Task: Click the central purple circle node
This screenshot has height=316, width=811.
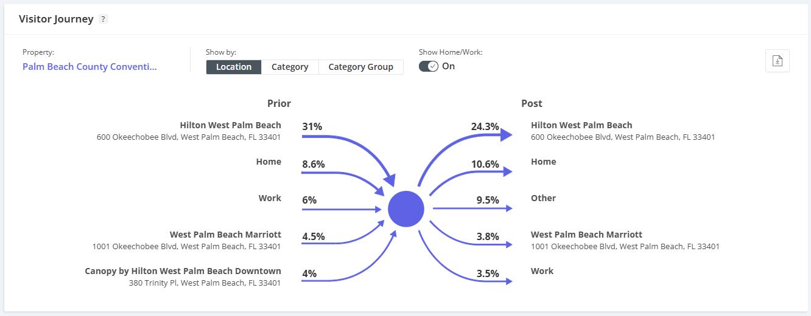Action: point(406,209)
